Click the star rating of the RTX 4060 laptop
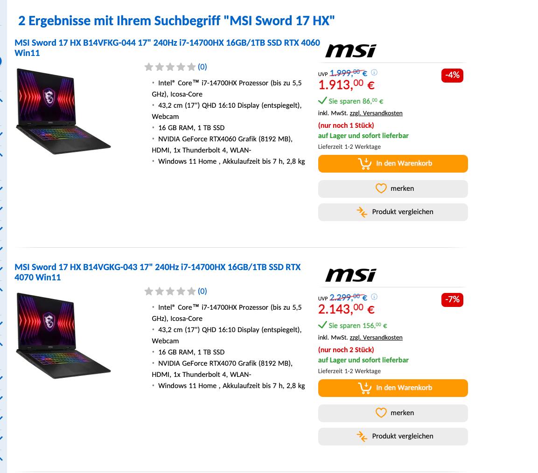538x473 pixels. click(170, 67)
